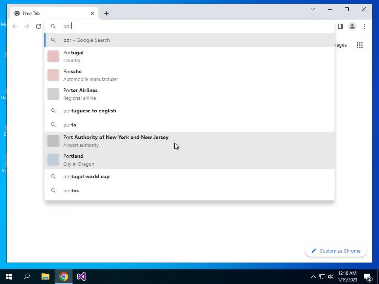The height and width of the screenshot is (284, 379).
Task: Open the notification center icon
Action: click(368, 277)
